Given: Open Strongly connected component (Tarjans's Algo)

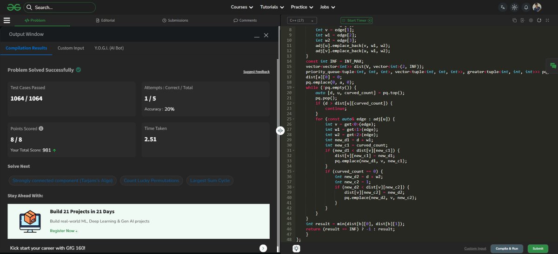Looking at the screenshot, I should click(x=63, y=180).
